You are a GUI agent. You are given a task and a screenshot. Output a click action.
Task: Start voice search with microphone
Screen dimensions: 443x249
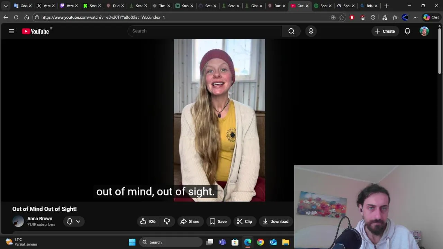pyautogui.click(x=311, y=31)
